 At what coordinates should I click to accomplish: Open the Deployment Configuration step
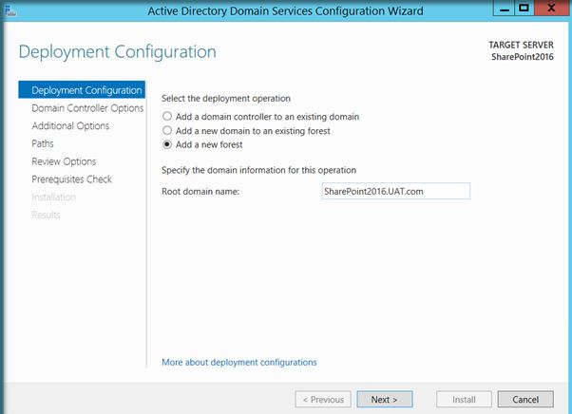[x=86, y=90]
